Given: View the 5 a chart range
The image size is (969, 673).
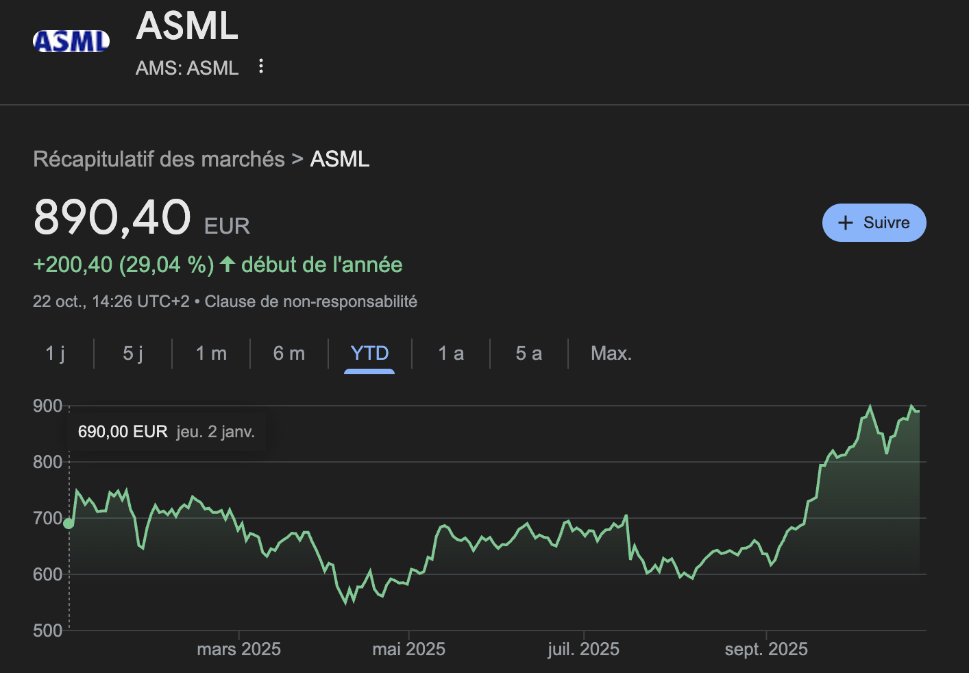Looking at the screenshot, I should point(529,354).
